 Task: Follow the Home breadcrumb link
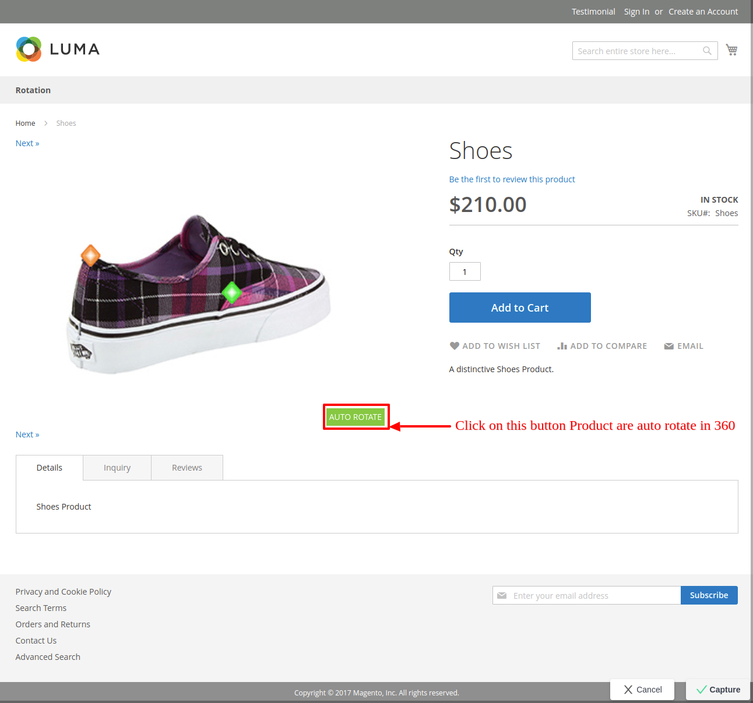[25, 123]
